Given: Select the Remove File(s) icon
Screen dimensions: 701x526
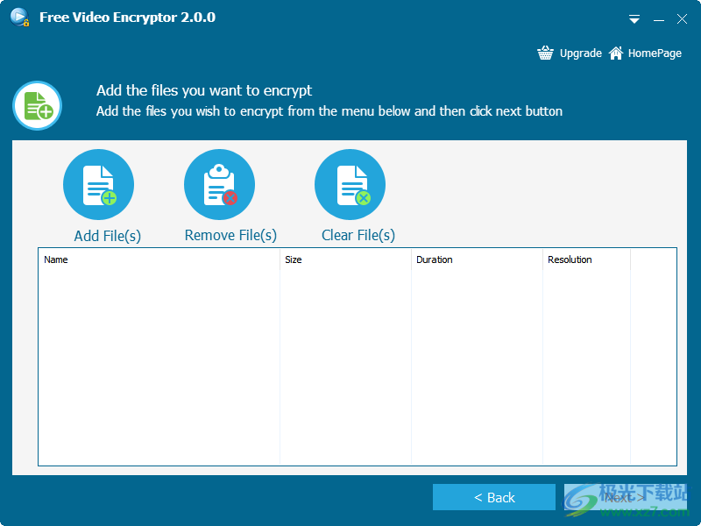Looking at the screenshot, I should click(219, 184).
